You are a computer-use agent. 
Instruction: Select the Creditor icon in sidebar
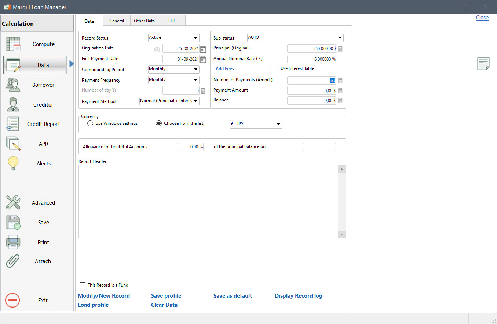[14, 105]
